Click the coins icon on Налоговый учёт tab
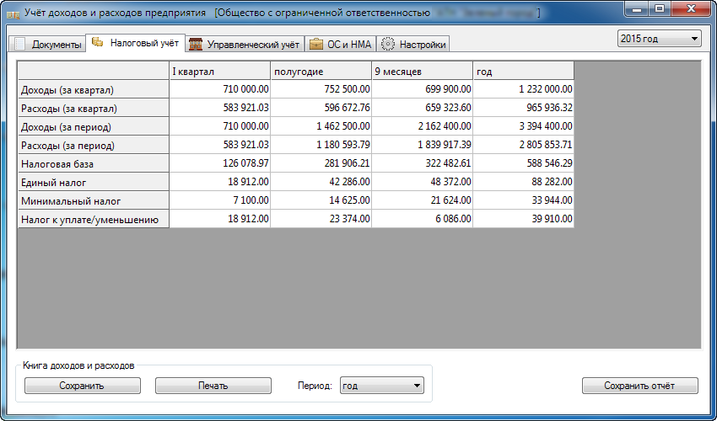 tap(97, 42)
